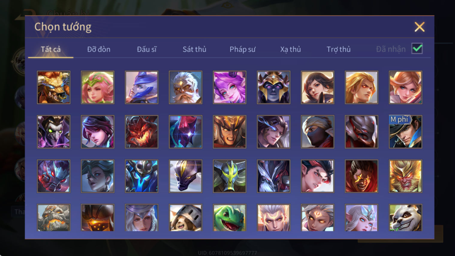Pick the purple-haired fox girl hero
455x256 pixels.
click(x=230, y=88)
